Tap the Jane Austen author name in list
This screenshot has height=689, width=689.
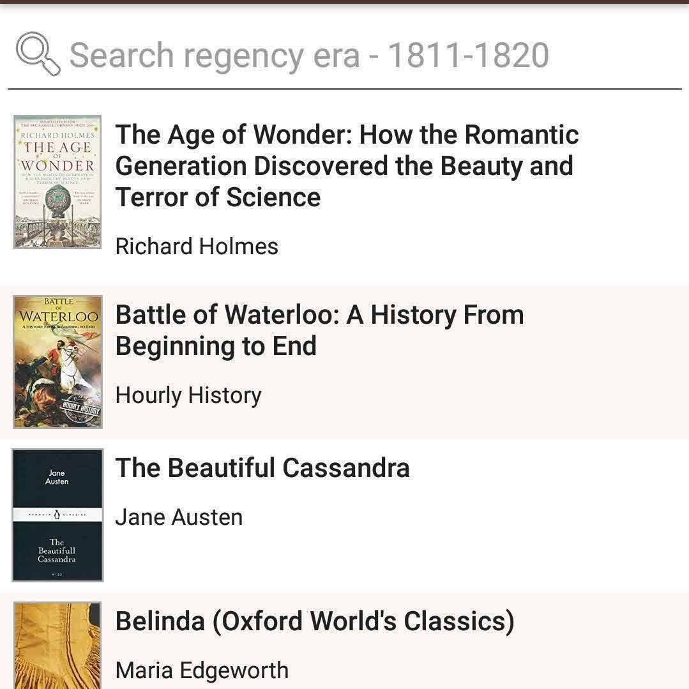[179, 517]
